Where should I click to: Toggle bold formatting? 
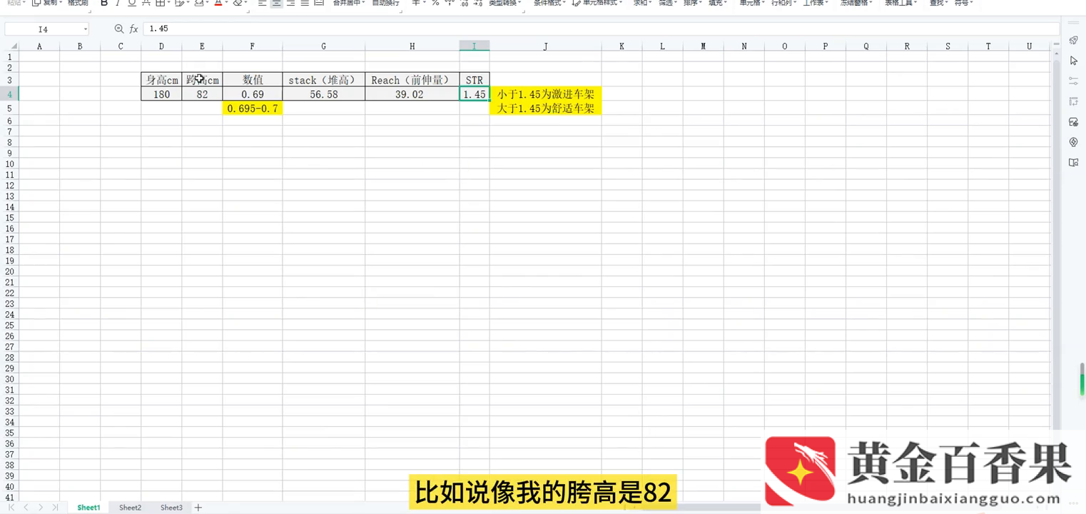[x=104, y=3]
